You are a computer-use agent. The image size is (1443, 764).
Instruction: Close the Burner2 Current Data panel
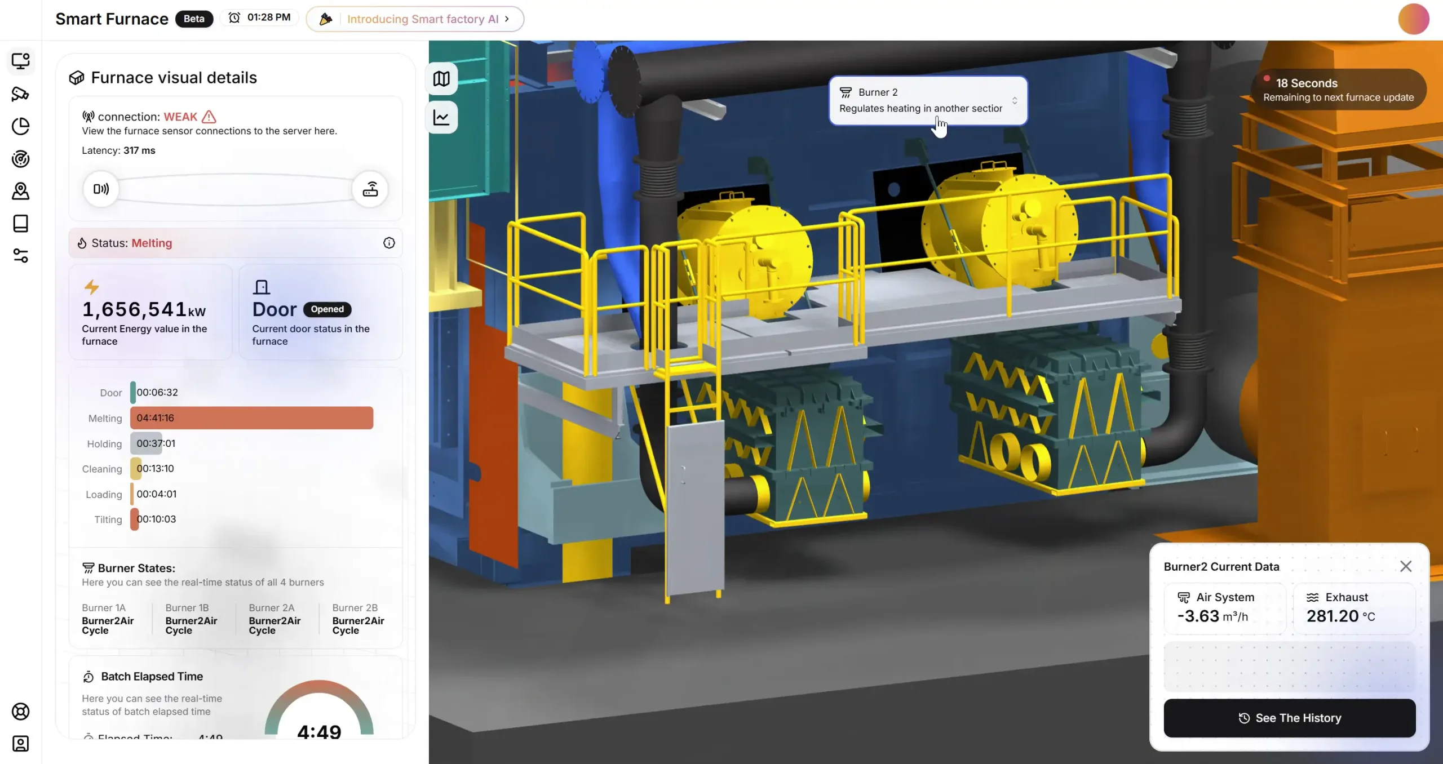1406,566
